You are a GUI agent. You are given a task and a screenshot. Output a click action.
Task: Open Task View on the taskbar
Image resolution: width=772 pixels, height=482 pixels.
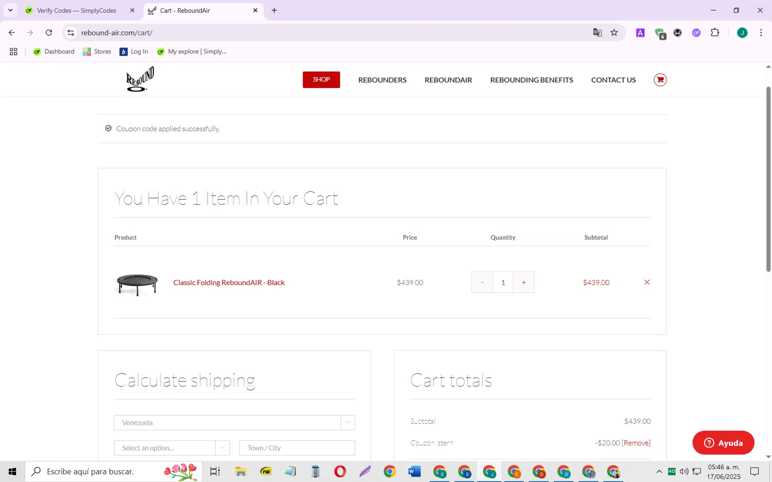[215, 471]
